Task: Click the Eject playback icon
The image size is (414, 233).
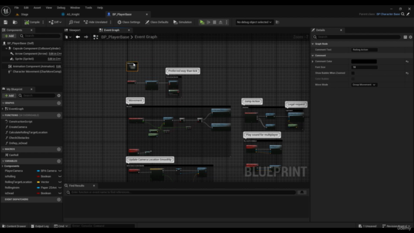Action: click(221, 22)
